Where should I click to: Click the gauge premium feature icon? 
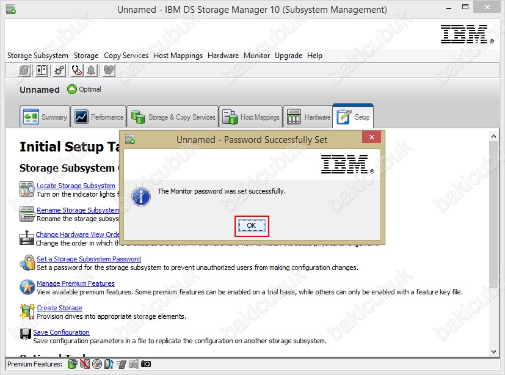[97, 364]
